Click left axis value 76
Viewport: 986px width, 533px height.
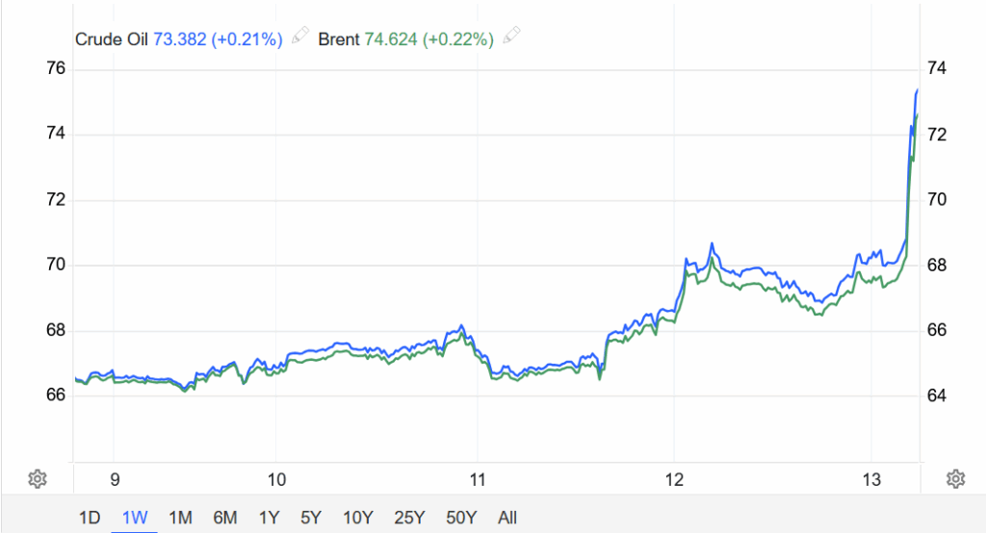pos(56,68)
